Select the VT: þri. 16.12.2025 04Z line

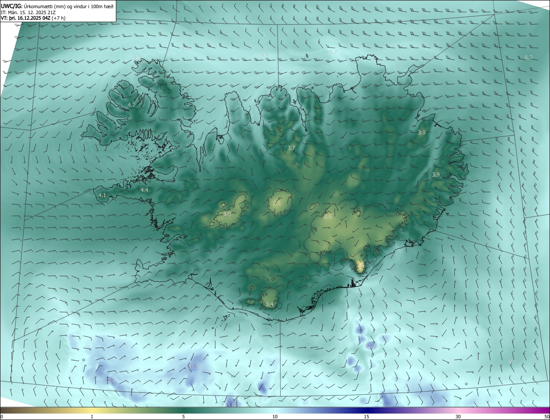click(33, 18)
